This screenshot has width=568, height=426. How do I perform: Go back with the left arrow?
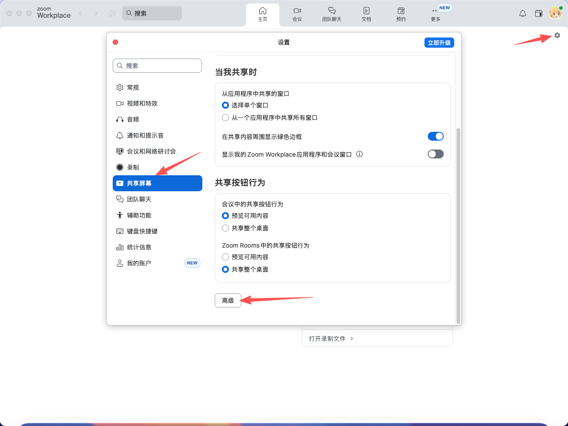click(81, 13)
